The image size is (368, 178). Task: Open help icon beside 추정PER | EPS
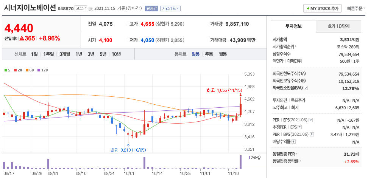click(x=300, y=127)
